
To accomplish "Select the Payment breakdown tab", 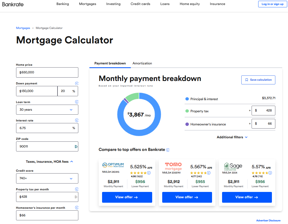I will [x=110, y=63].
